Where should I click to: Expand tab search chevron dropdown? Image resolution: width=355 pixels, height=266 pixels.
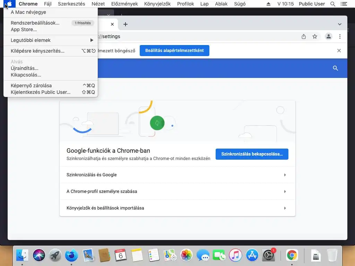tap(340, 24)
